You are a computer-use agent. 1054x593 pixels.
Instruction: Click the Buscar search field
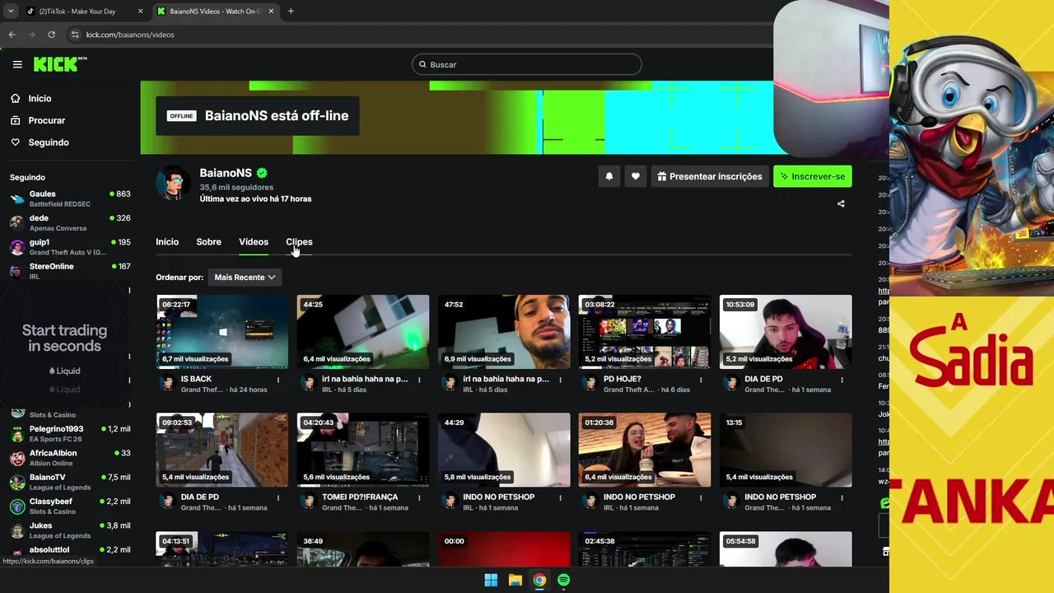coord(527,64)
